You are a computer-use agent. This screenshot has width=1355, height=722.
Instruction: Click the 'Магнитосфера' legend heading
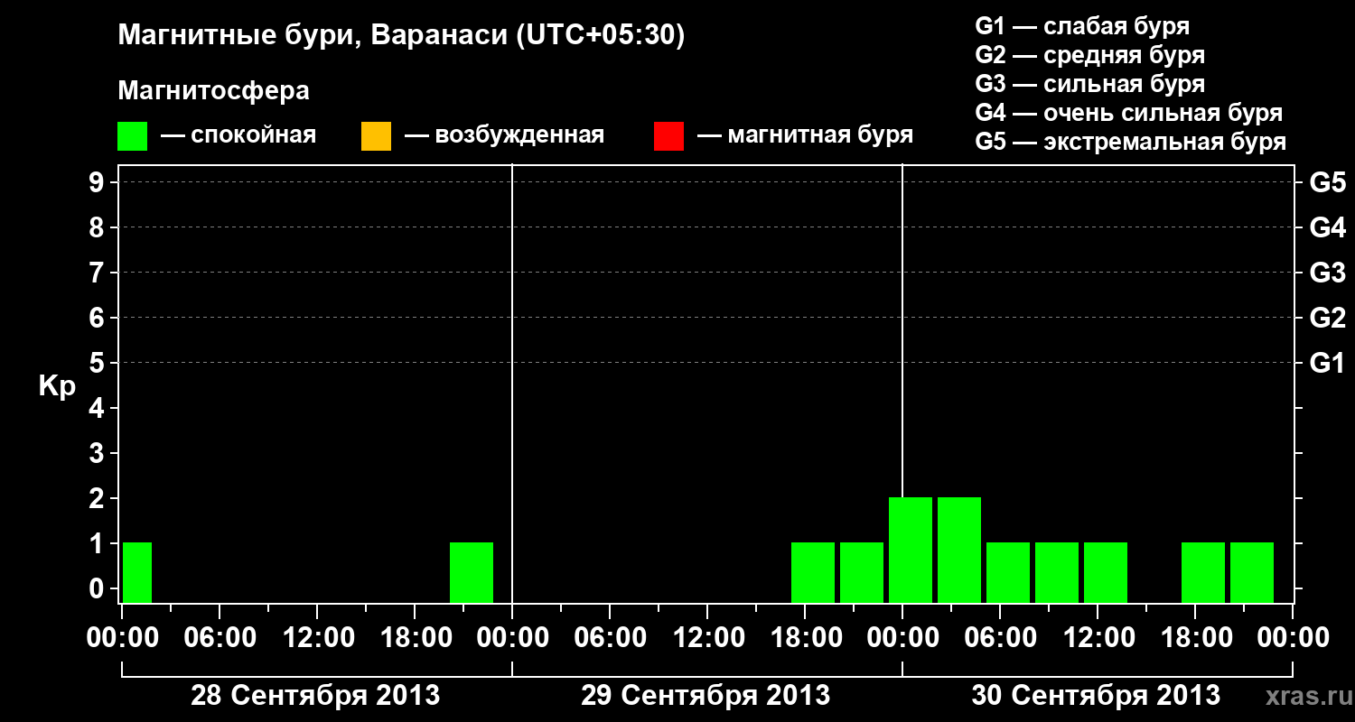point(214,91)
